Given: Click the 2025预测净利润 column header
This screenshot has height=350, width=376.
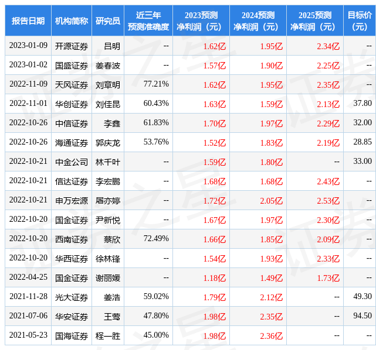Looking at the screenshot, I should click(314, 20).
